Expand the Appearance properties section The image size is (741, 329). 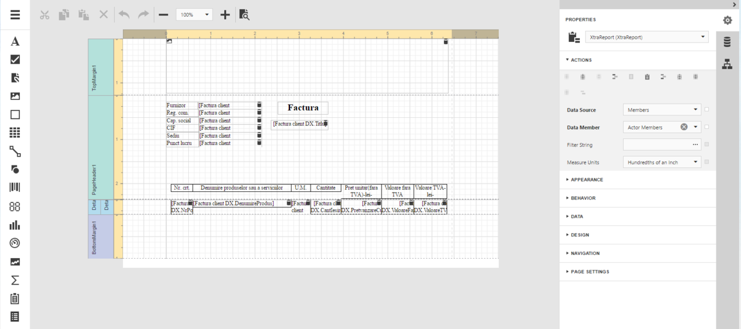pos(587,180)
